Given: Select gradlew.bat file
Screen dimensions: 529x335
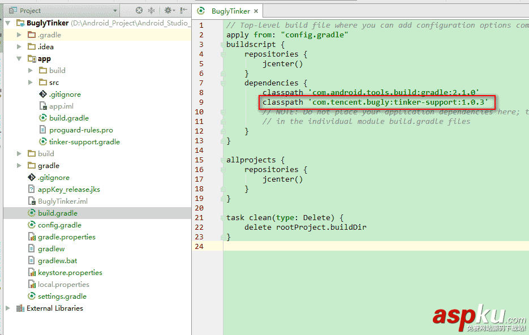Looking at the screenshot, I should pos(57,261).
